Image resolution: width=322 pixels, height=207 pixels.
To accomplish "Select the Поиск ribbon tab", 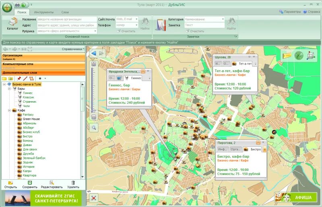I will (22, 12).
